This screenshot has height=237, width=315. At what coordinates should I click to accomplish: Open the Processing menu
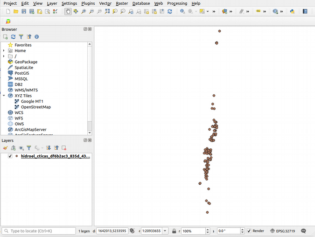point(177,3)
